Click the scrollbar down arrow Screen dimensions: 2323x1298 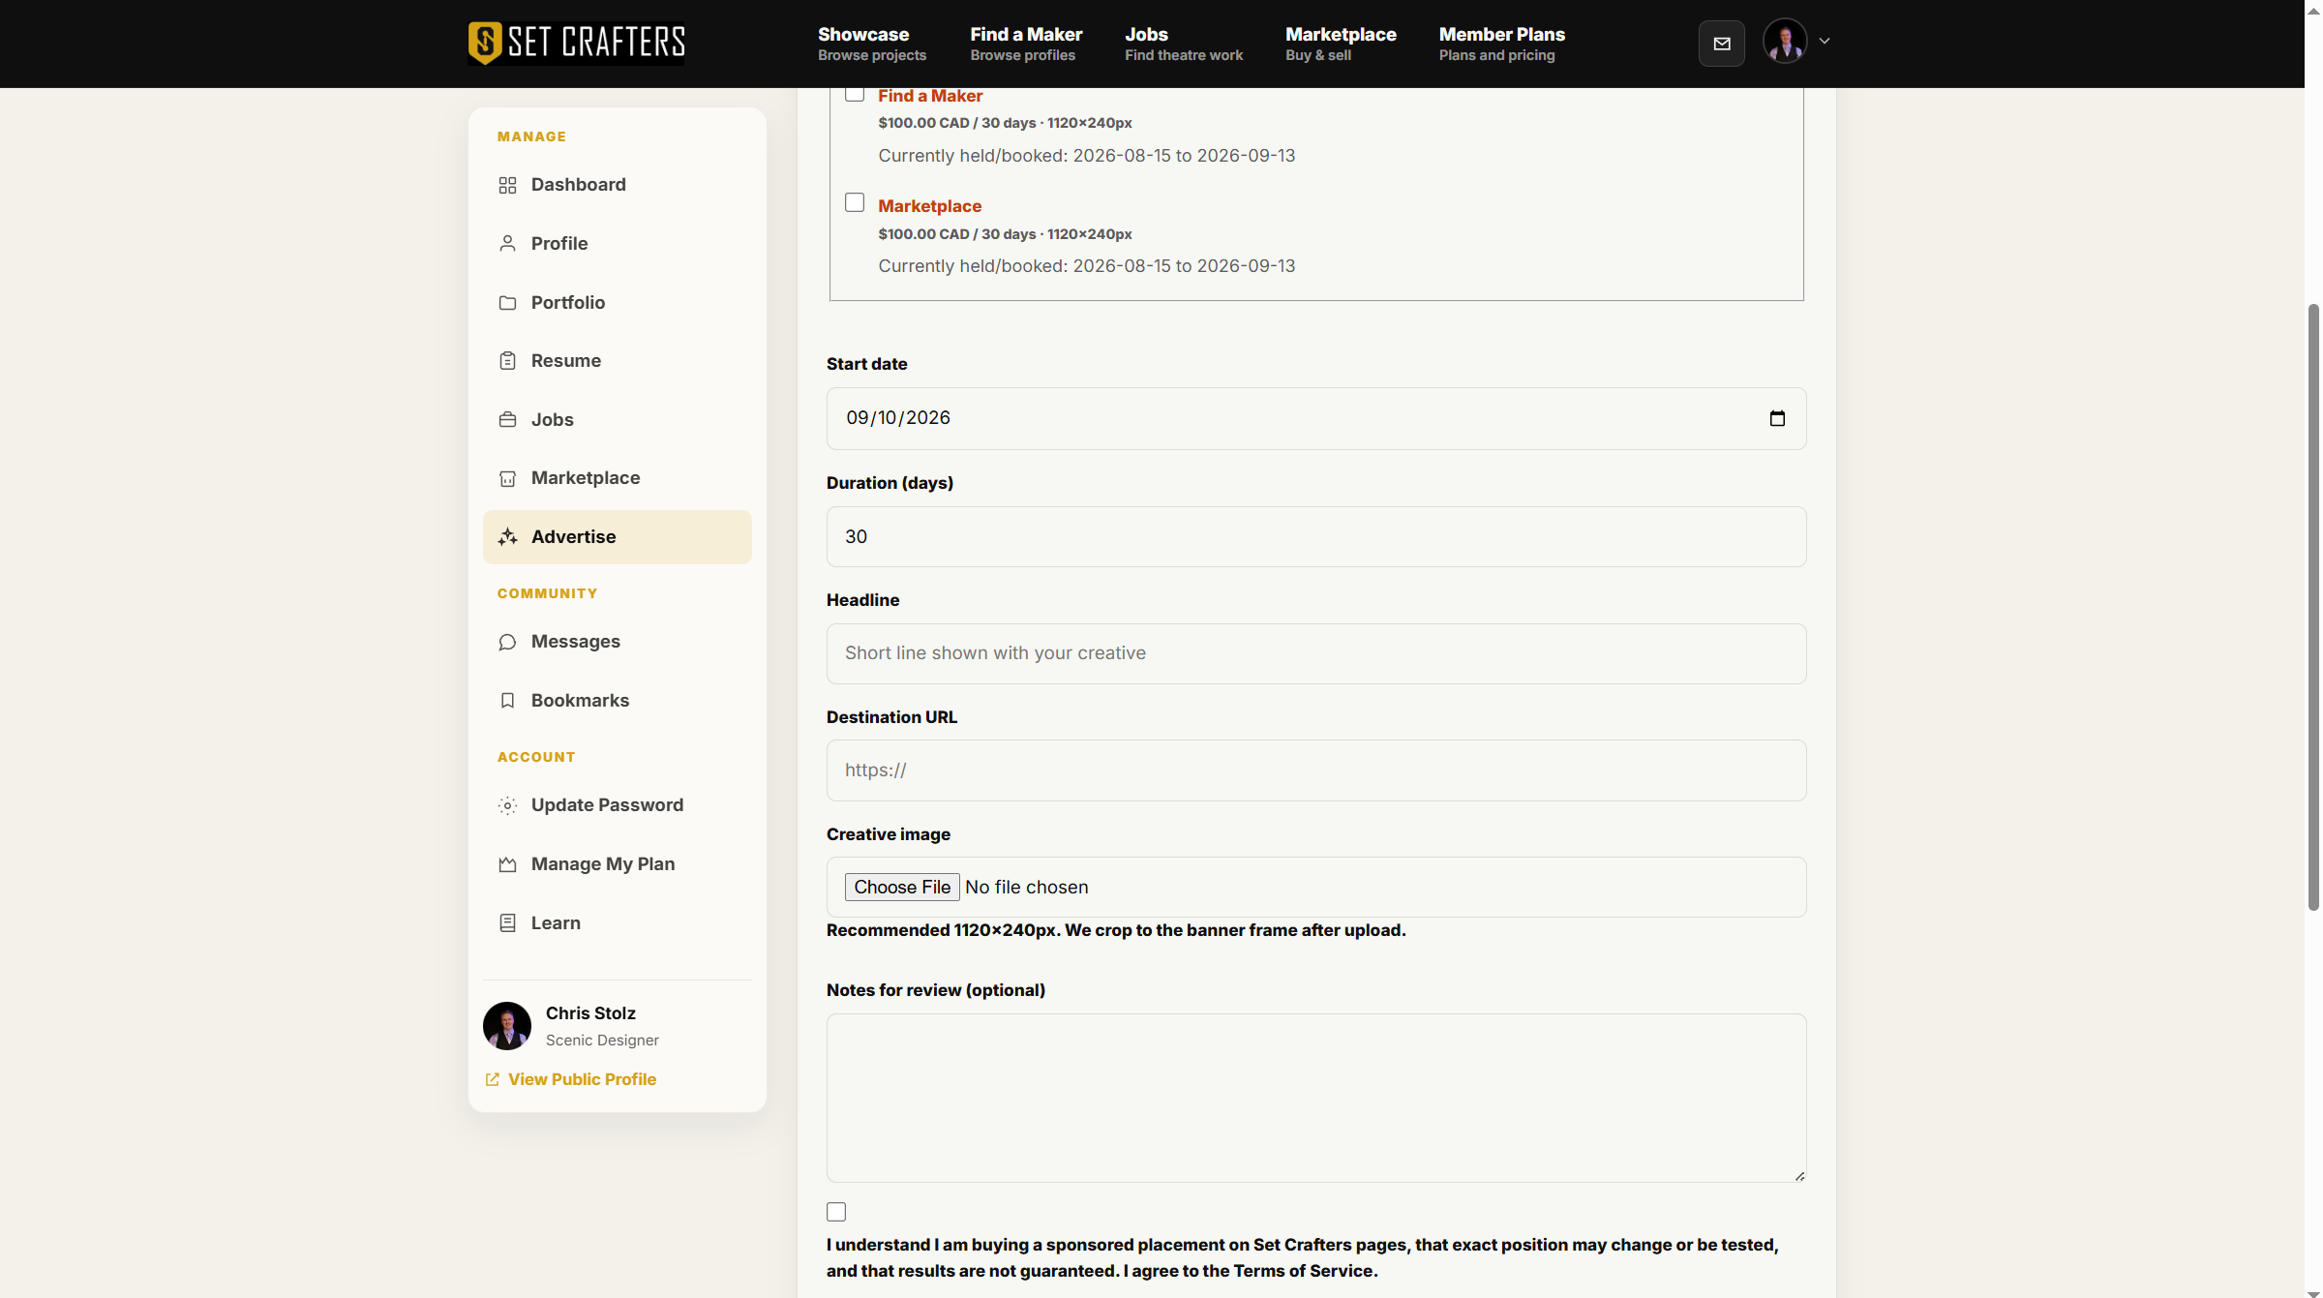point(2313,1292)
